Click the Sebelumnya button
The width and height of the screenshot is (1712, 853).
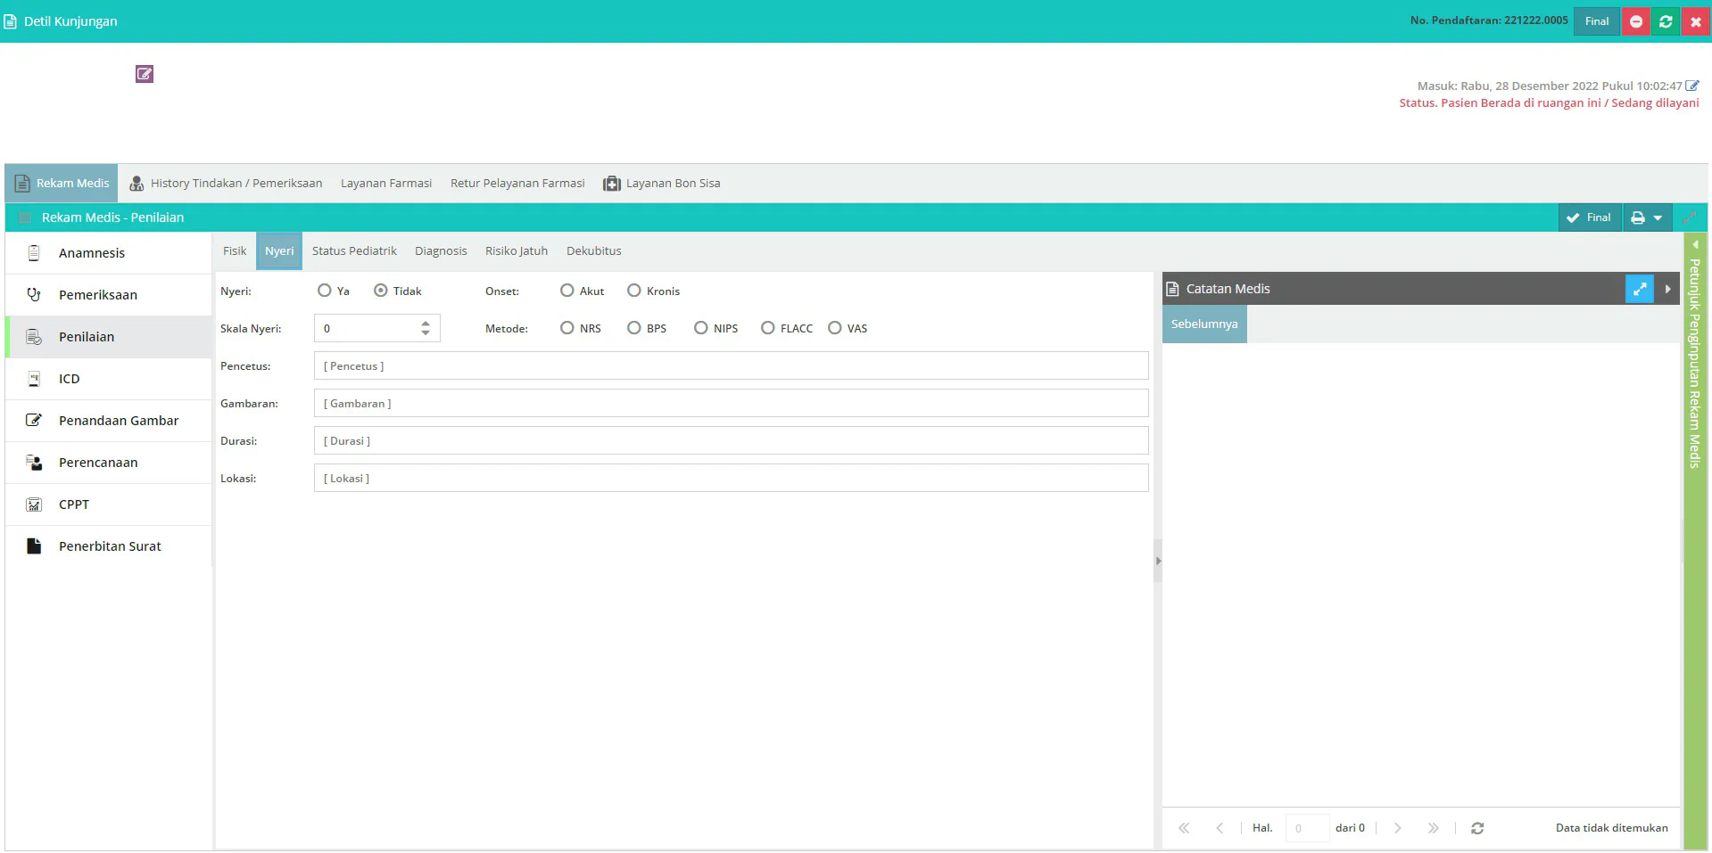tap(1204, 324)
